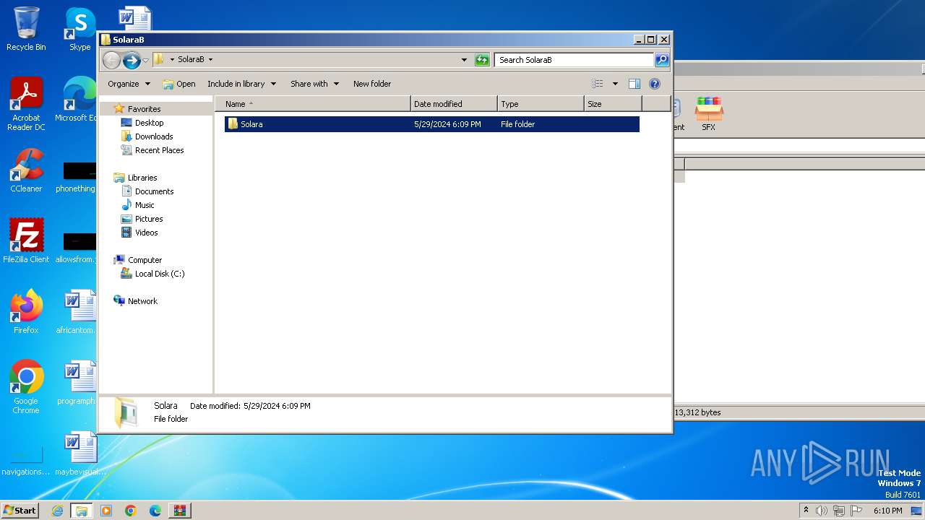Screen dimensions: 925x520
Task: Select maybevisual Word document on desktop
Action: [79, 454]
